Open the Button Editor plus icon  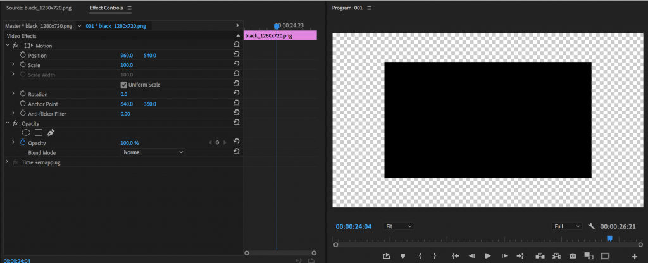(635, 257)
